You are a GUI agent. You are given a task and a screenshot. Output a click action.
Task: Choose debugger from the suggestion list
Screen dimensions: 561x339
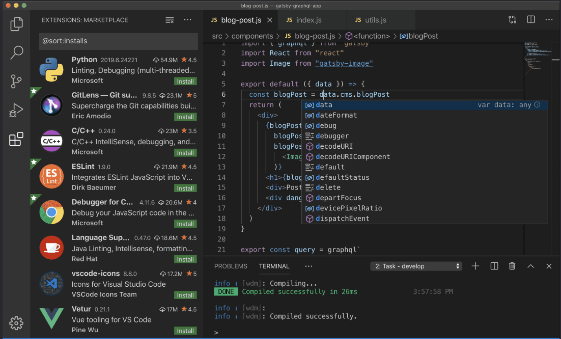pyautogui.click(x=424, y=136)
